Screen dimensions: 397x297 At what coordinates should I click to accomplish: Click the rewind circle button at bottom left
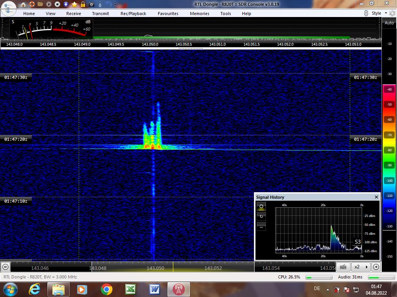(x=5, y=267)
